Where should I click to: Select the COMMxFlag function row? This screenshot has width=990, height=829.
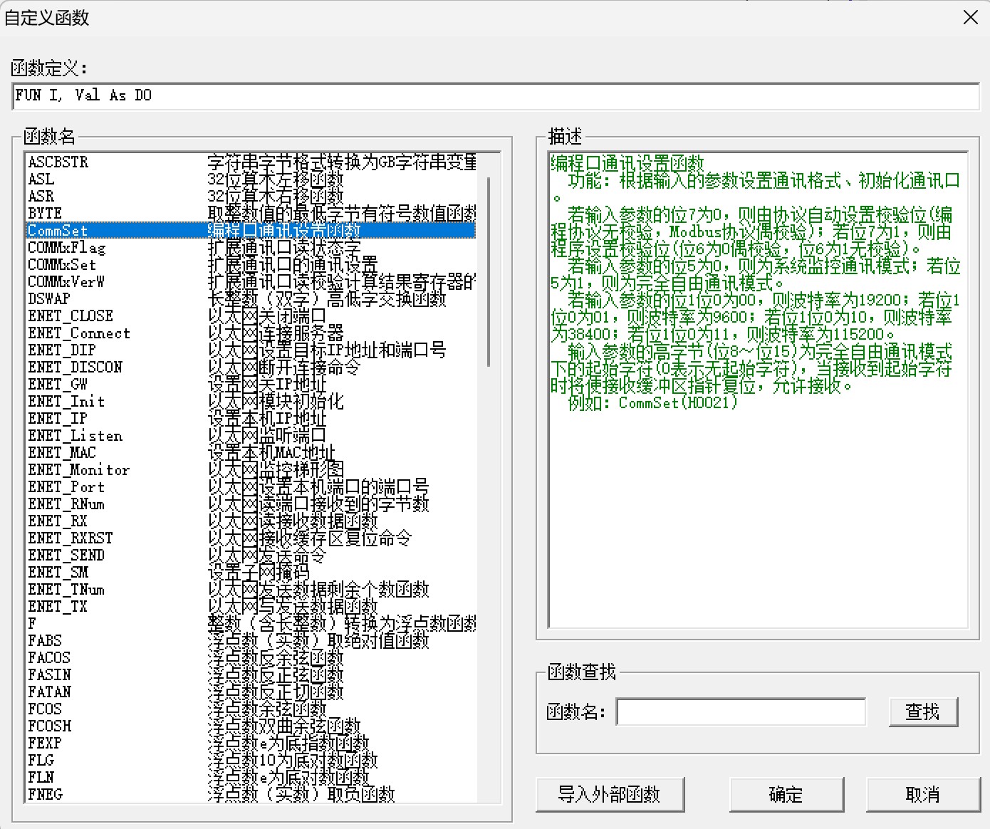coord(251,248)
